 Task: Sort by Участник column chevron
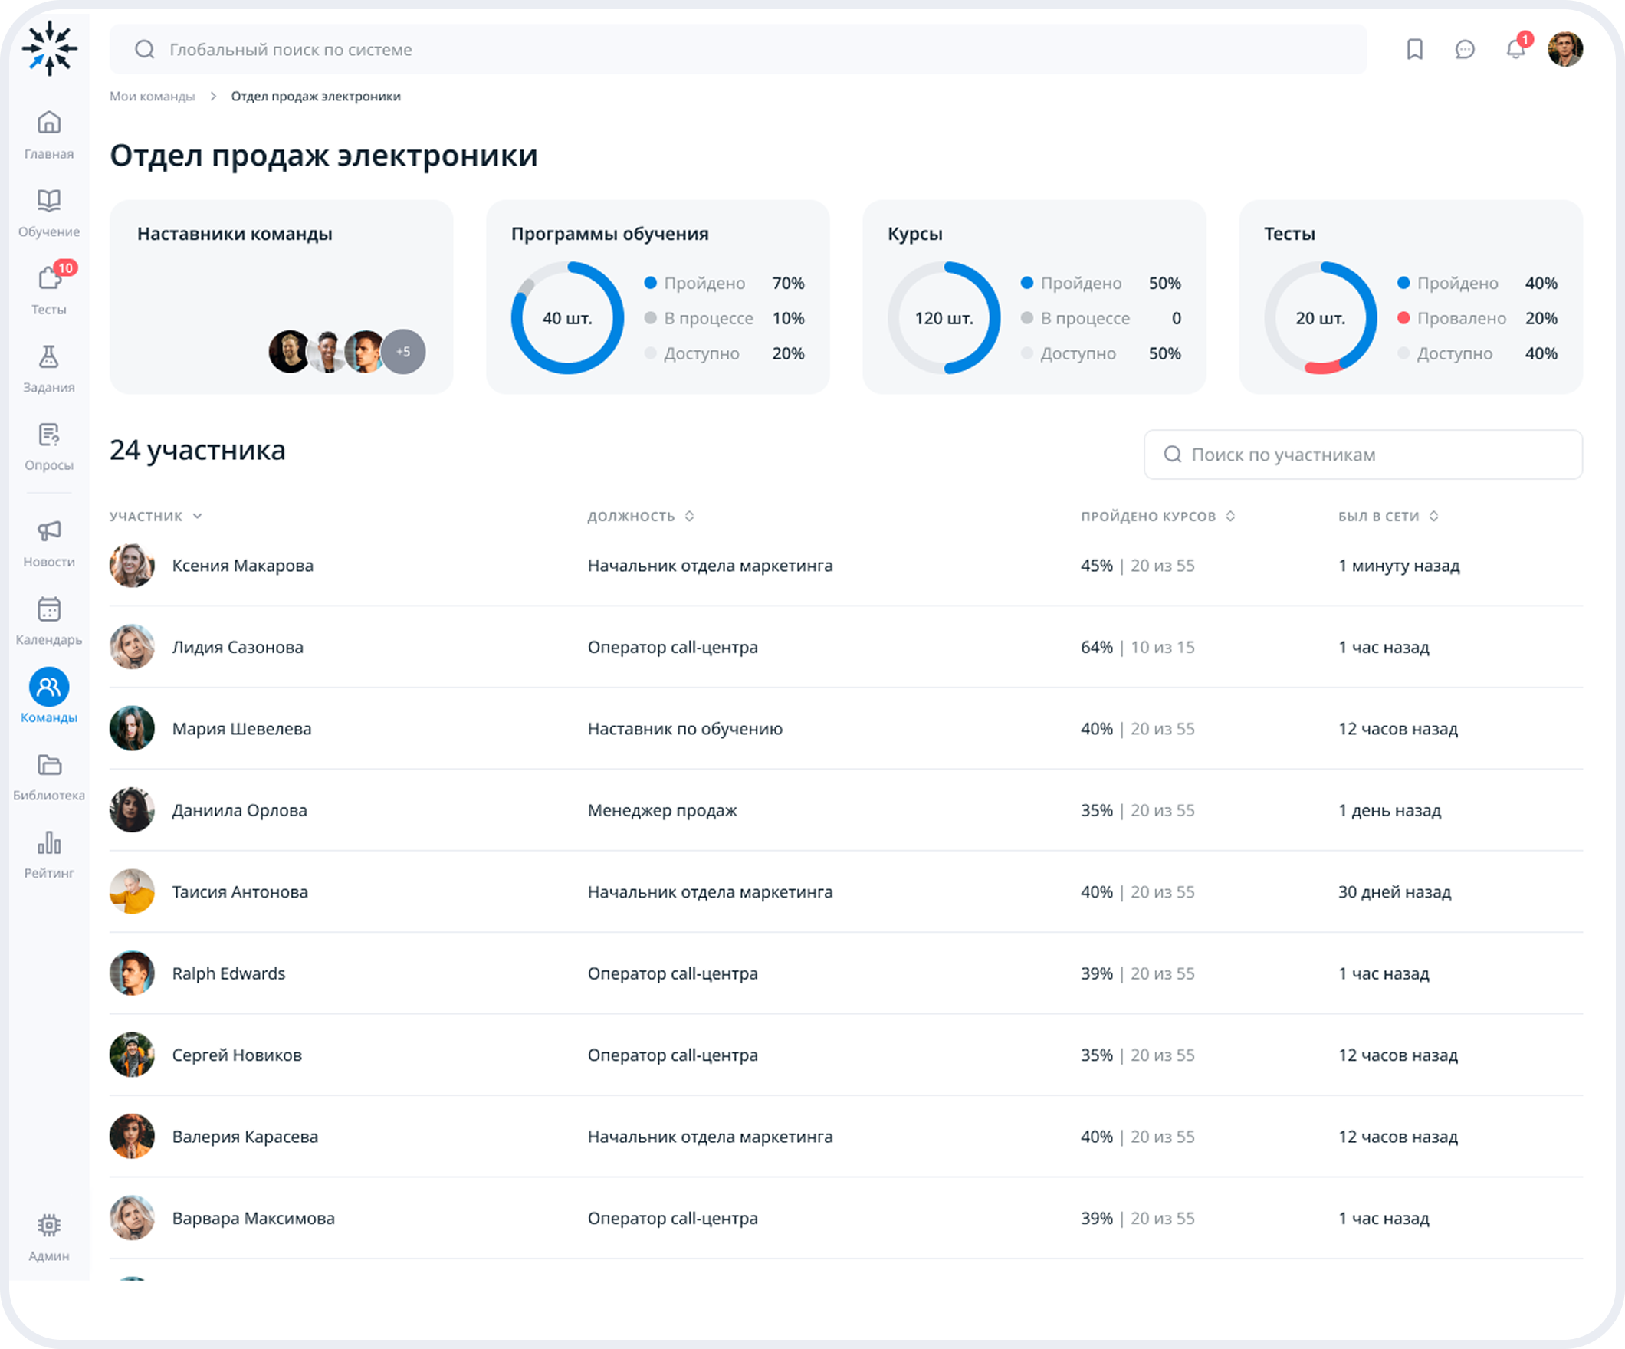point(197,517)
